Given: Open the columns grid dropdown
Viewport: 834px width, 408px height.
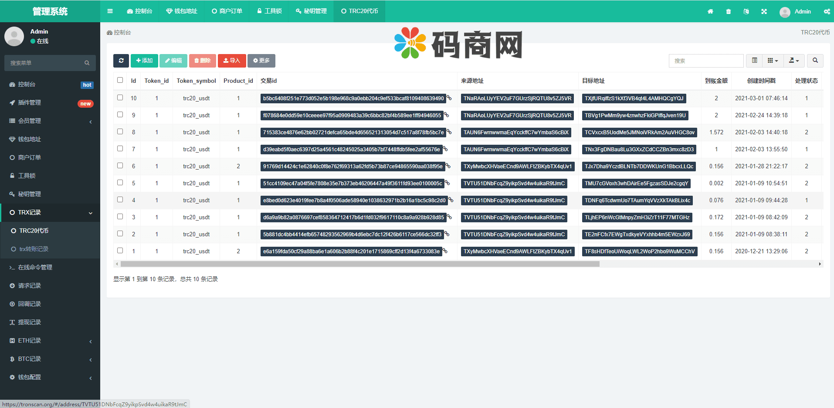Looking at the screenshot, I should (773, 61).
